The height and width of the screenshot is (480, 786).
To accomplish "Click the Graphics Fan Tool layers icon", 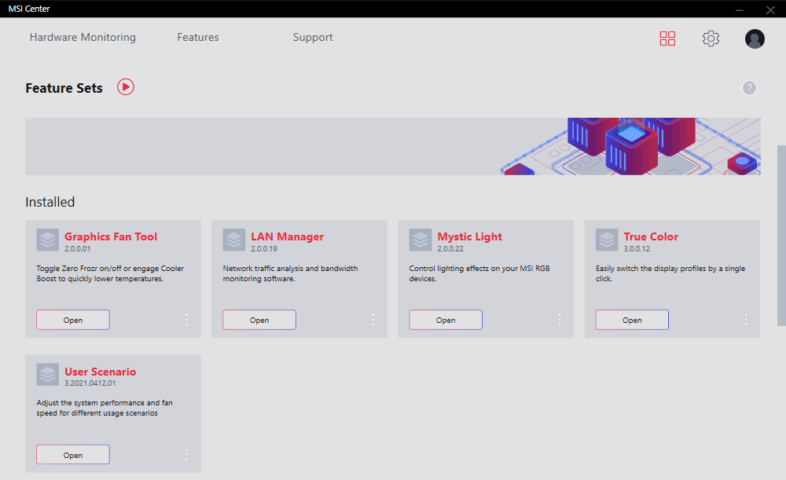I will point(48,240).
